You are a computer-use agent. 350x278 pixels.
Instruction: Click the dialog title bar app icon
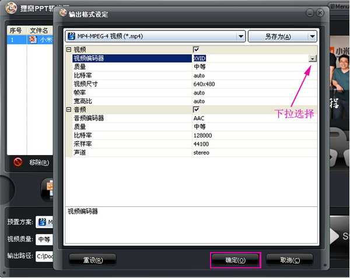tap(62, 13)
